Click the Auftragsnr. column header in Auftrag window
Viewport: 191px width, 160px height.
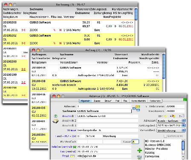point(39,54)
